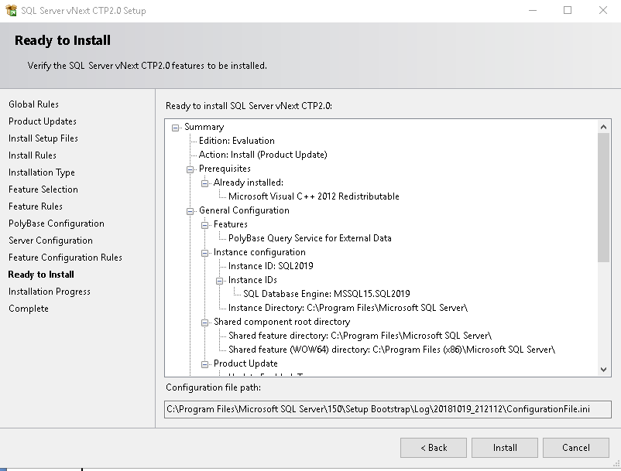Collapse the Already installed node
This screenshot has width=621, height=471.
click(x=206, y=183)
